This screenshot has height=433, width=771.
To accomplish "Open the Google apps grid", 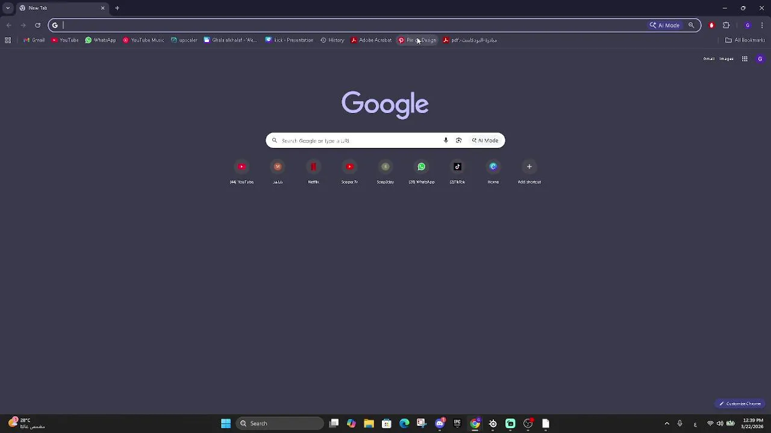I will (x=744, y=59).
